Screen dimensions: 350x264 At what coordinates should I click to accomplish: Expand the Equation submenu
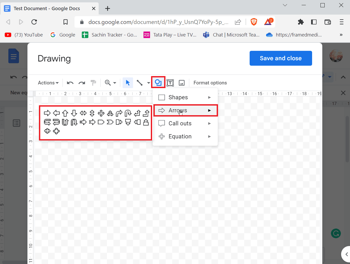click(180, 136)
